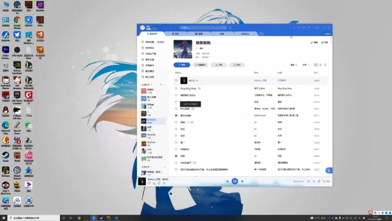This screenshot has height=221, width=392.
Task: Like the song lasting 03:28
Action: (176, 142)
